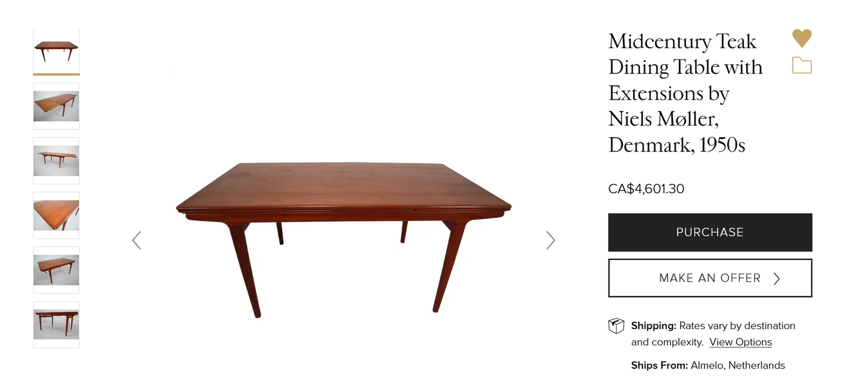Click the PURCHASE button

click(710, 233)
